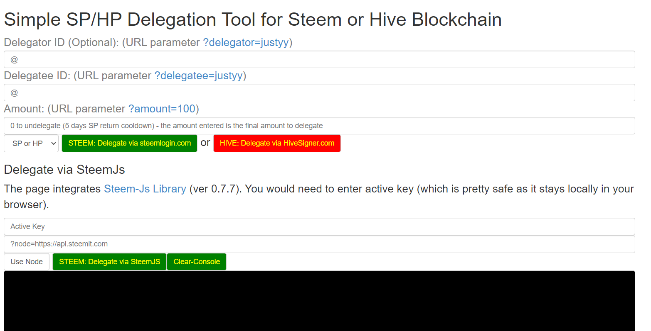Select the delegation amount input box
This screenshot has width=651, height=331.
(319, 126)
